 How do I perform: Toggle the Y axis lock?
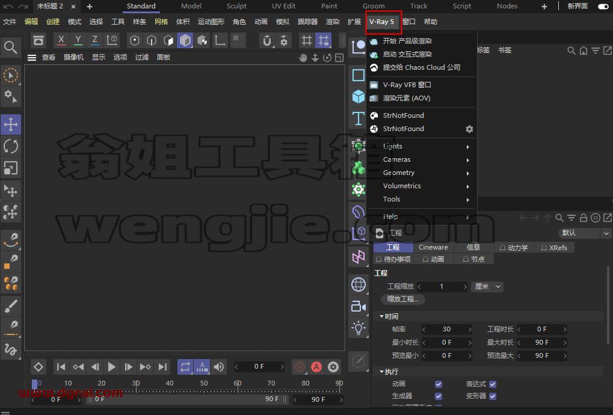tap(78, 40)
